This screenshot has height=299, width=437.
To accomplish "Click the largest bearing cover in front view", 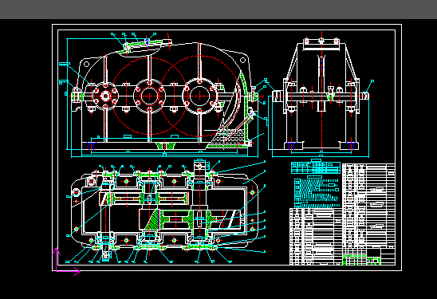I will pyautogui.click(x=199, y=96).
